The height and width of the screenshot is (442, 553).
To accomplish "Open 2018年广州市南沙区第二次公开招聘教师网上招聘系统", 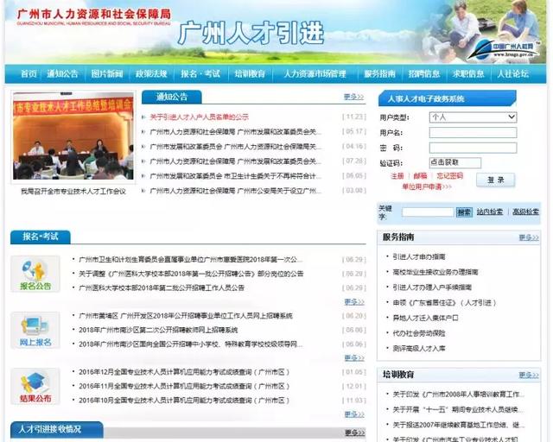I will tap(158, 331).
